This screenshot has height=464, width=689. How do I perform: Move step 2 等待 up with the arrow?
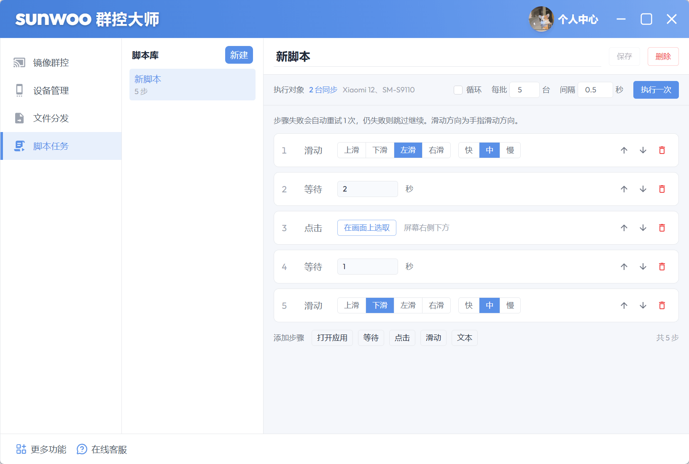[x=624, y=189]
